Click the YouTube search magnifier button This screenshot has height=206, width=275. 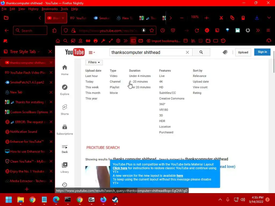pyautogui.click(x=201, y=52)
